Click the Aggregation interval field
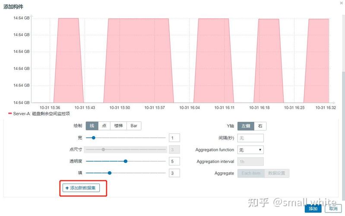The width and height of the screenshot is (345, 216). coord(250,162)
